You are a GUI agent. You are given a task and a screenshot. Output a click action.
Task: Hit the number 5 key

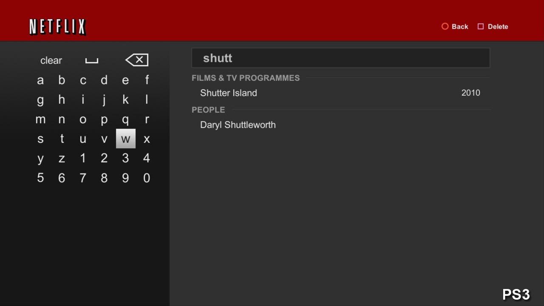(40, 178)
